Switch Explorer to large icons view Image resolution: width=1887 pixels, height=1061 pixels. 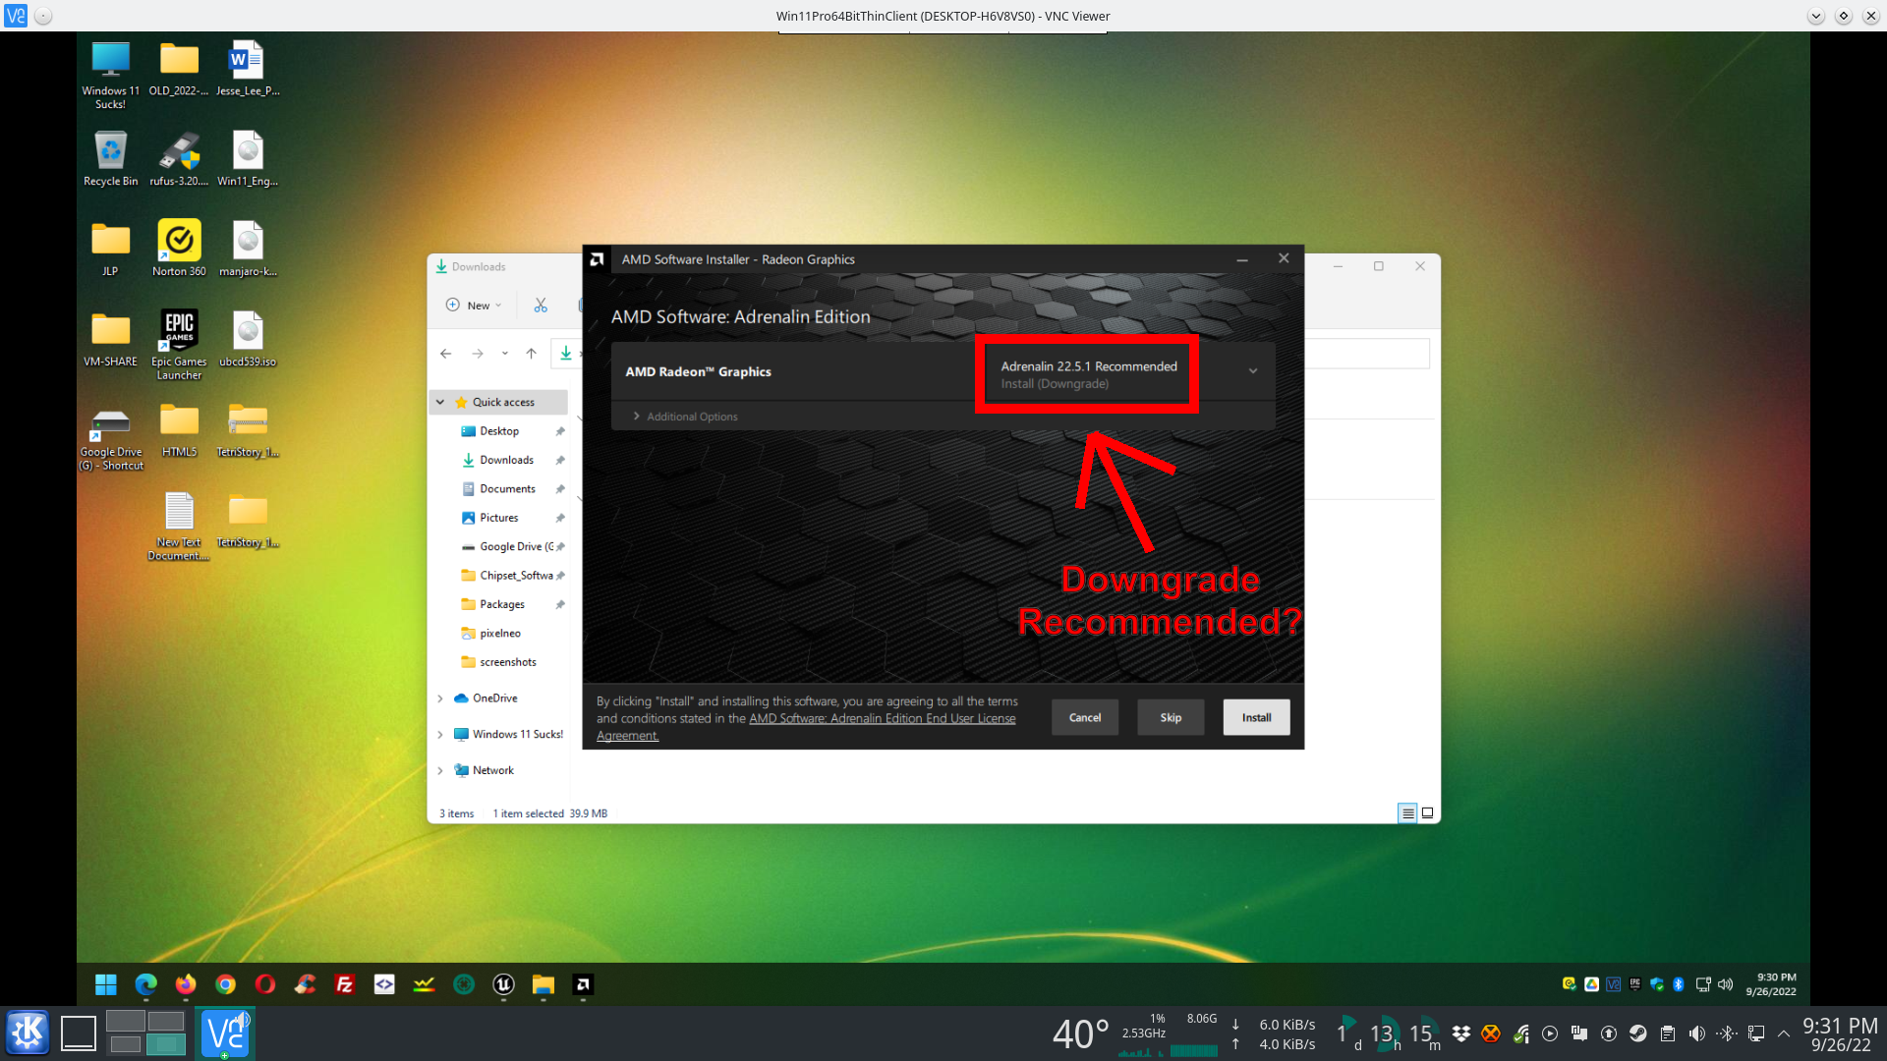[x=1427, y=813]
